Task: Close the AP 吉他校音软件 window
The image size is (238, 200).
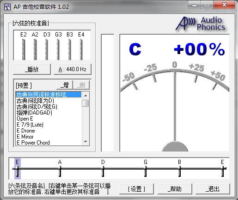Action: (224, 5)
